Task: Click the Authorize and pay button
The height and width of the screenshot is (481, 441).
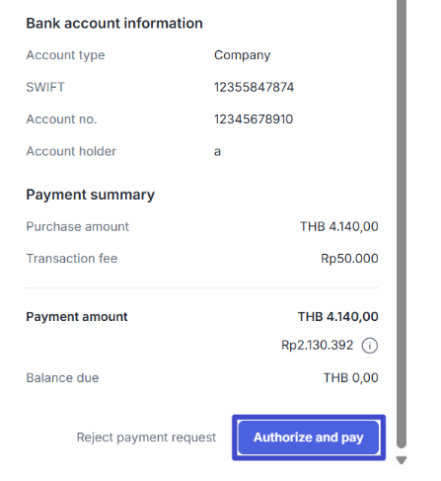Action: [309, 438]
